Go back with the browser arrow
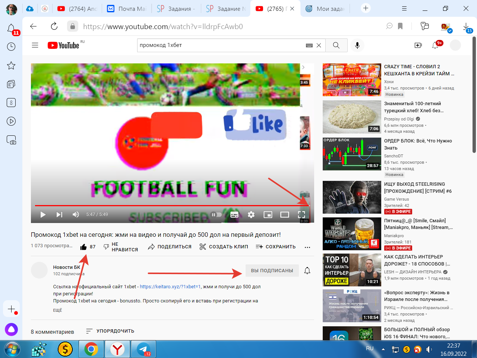This screenshot has height=358, width=477. (34, 26)
